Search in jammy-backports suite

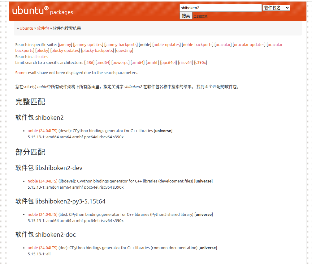pyautogui.click(x=121, y=45)
